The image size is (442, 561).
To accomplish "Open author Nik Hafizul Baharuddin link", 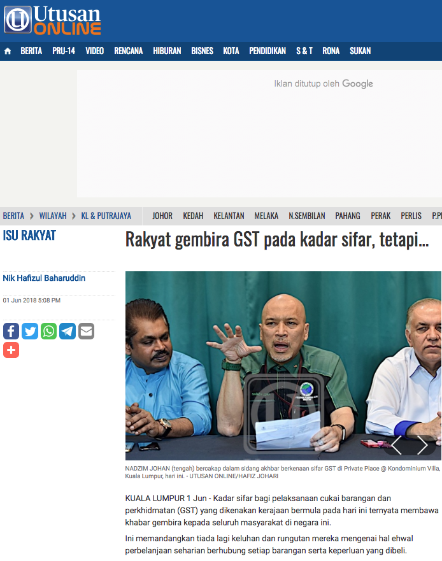I will [x=44, y=278].
